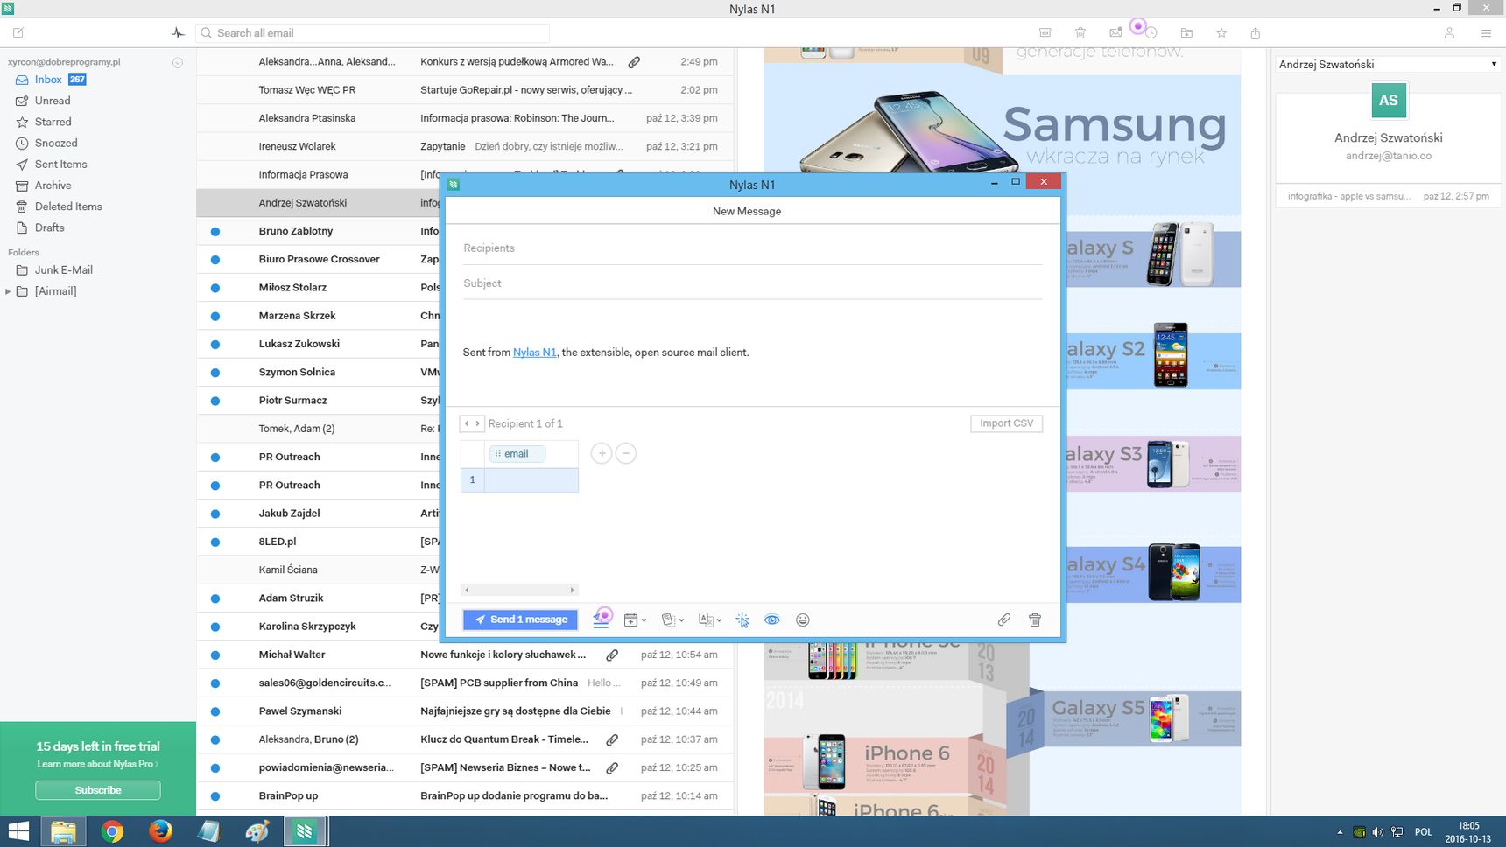Insert an emoji in the composer

[802, 619]
